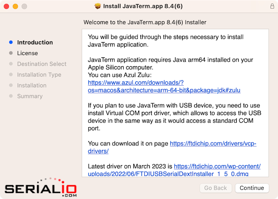Click the Summary step bullet dot

pyautogui.click(x=11, y=96)
